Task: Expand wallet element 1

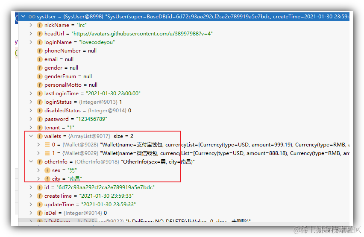Action: [38, 153]
